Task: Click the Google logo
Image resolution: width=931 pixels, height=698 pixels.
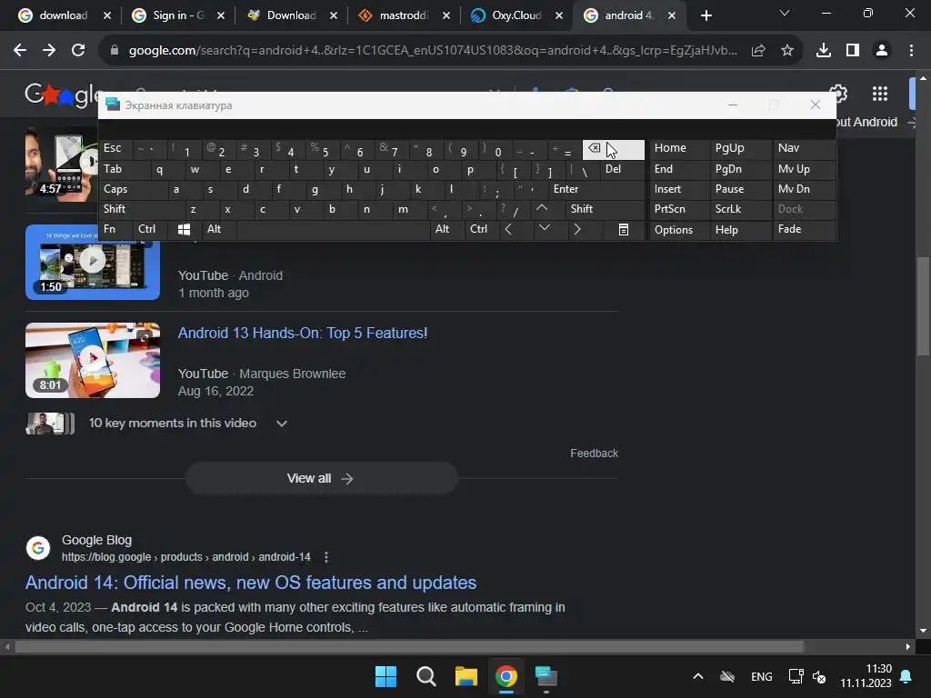Action: pos(63,94)
